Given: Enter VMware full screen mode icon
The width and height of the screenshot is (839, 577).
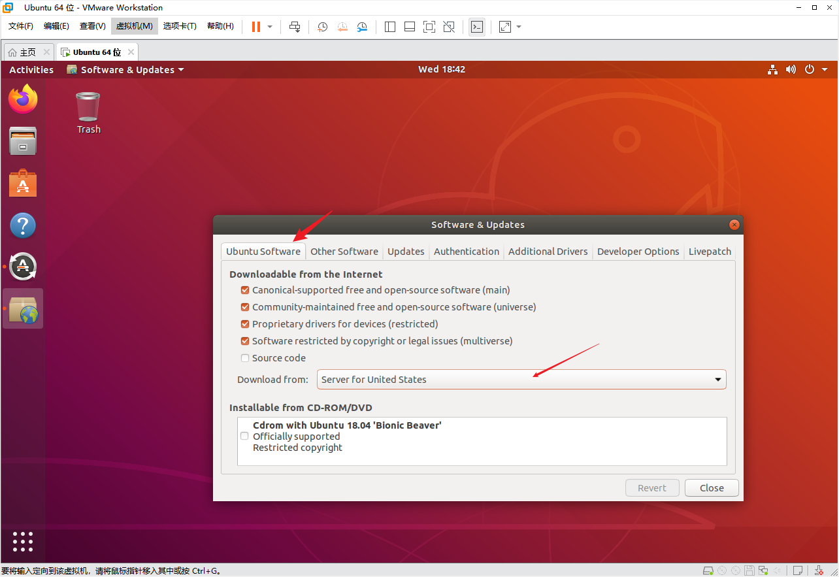Looking at the screenshot, I should (429, 27).
